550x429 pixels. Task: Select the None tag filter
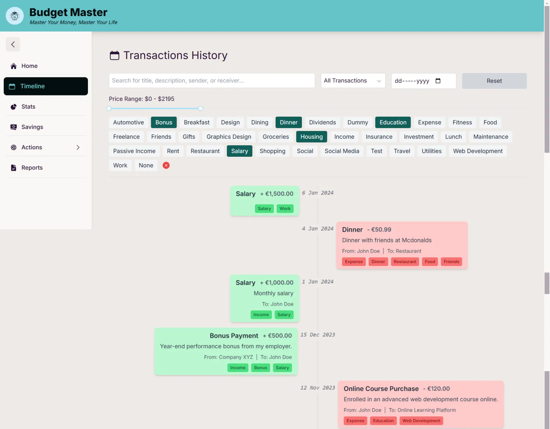click(146, 165)
